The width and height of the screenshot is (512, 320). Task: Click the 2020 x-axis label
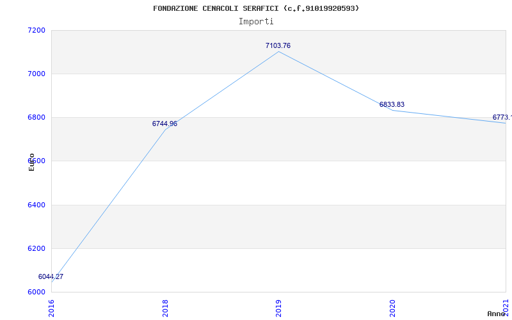[x=392, y=308]
